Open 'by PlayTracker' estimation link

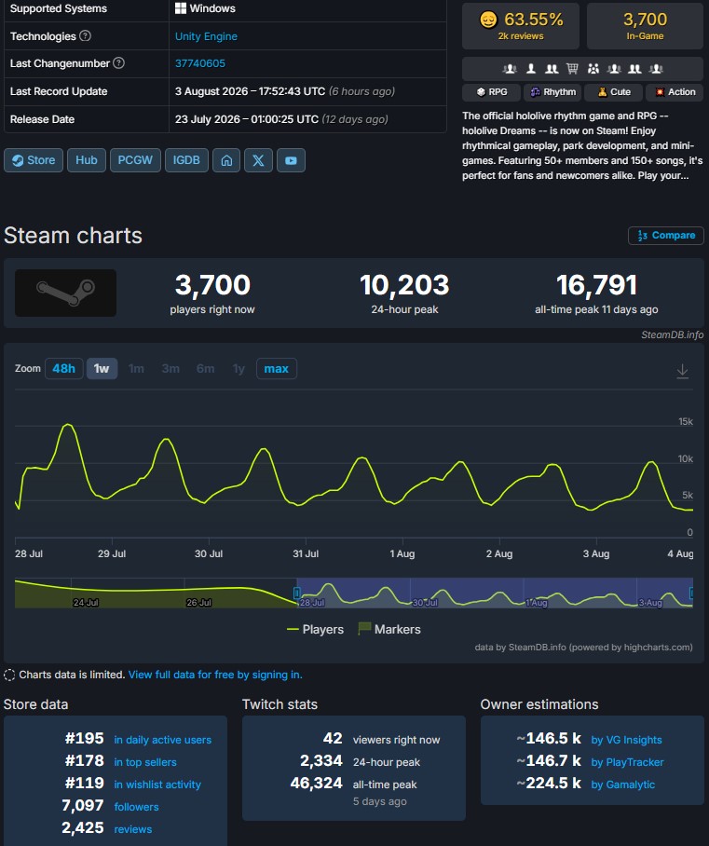[628, 762]
